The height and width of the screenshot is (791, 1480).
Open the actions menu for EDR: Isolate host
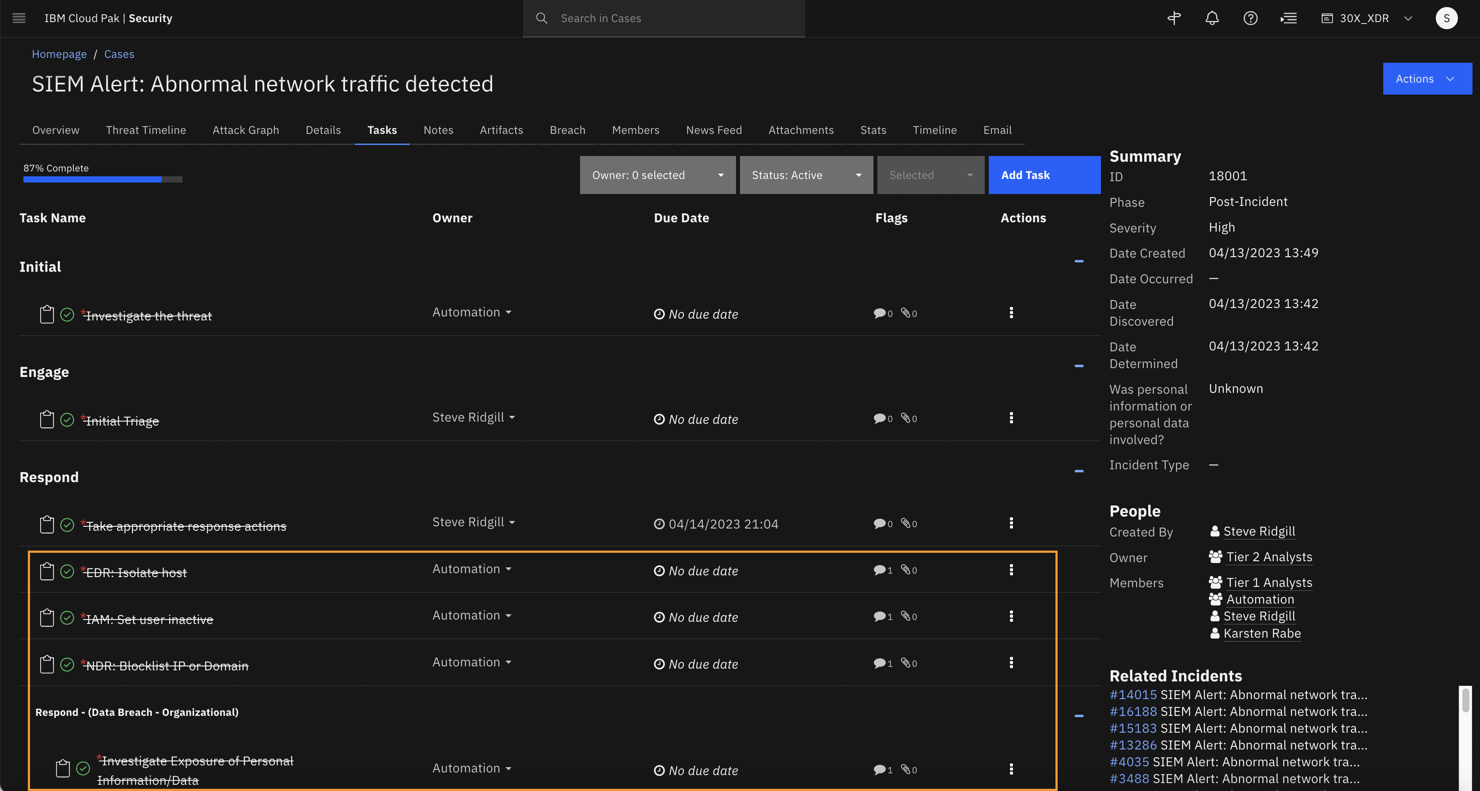1011,570
